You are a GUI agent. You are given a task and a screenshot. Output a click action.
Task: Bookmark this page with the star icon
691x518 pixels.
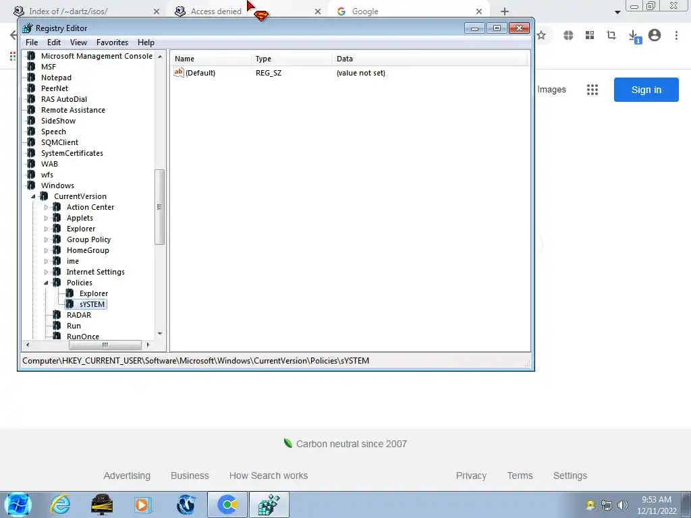pyautogui.click(x=541, y=35)
